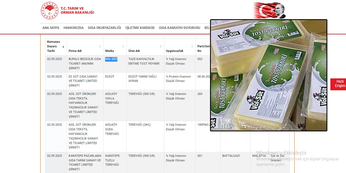Sort by Uygunsuzluk column header
This screenshot has height=173, width=346.
(180, 46)
